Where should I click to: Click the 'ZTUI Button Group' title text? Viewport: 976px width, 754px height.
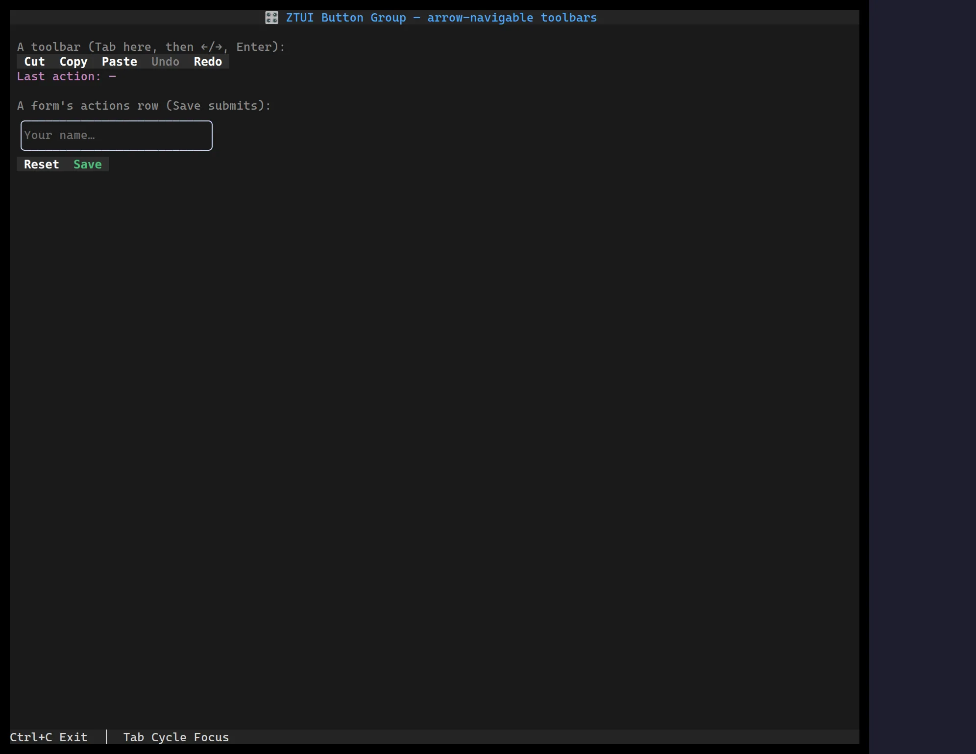point(346,18)
